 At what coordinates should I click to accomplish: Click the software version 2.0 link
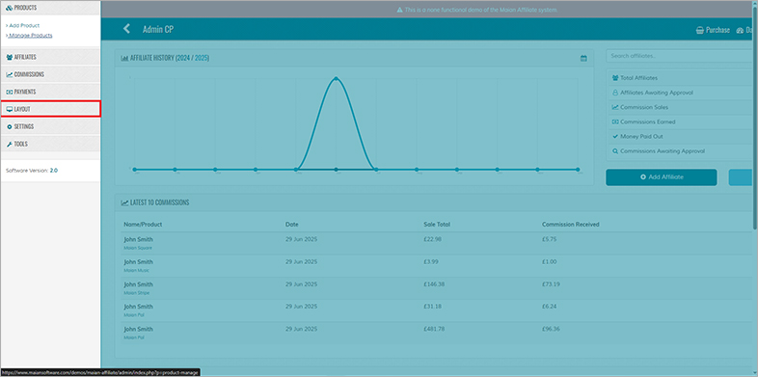(x=54, y=171)
